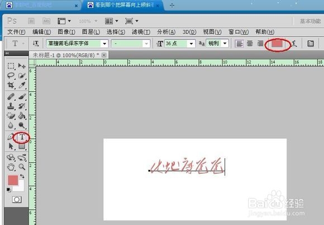Open the font family dropdown

pyautogui.click(x=104, y=43)
